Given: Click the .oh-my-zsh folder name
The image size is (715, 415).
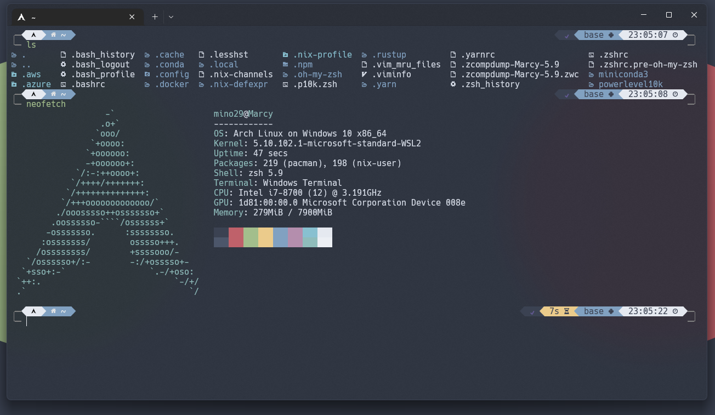Looking at the screenshot, I should tap(317, 75).
